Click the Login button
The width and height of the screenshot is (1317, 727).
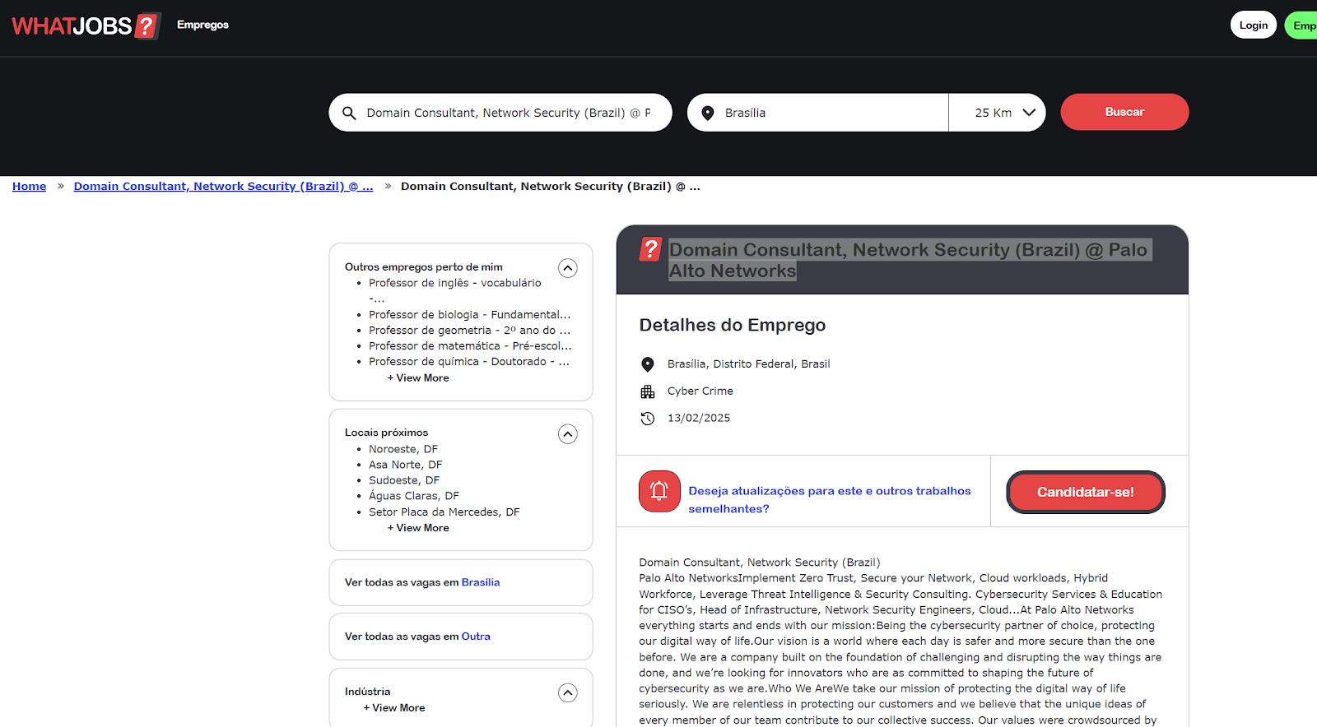(x=1254, y=25)
